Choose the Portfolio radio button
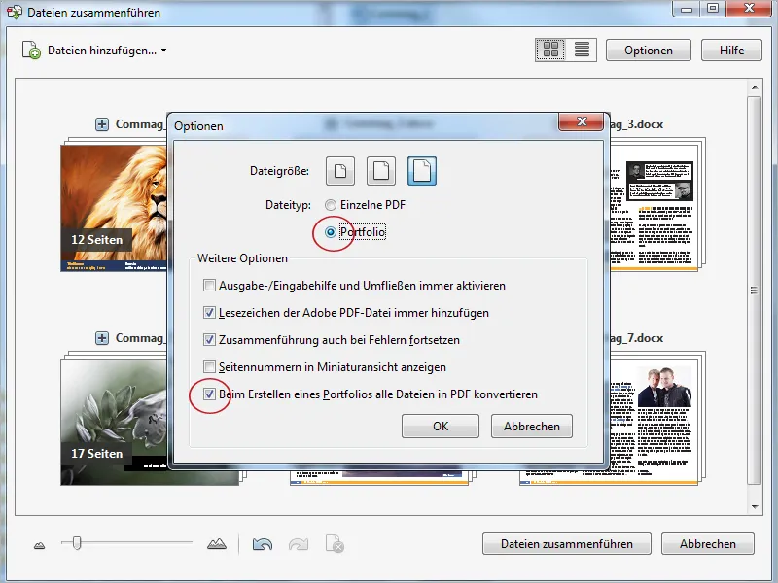Image resolution: width=778 pixels, height=583 pixels. 331,232
